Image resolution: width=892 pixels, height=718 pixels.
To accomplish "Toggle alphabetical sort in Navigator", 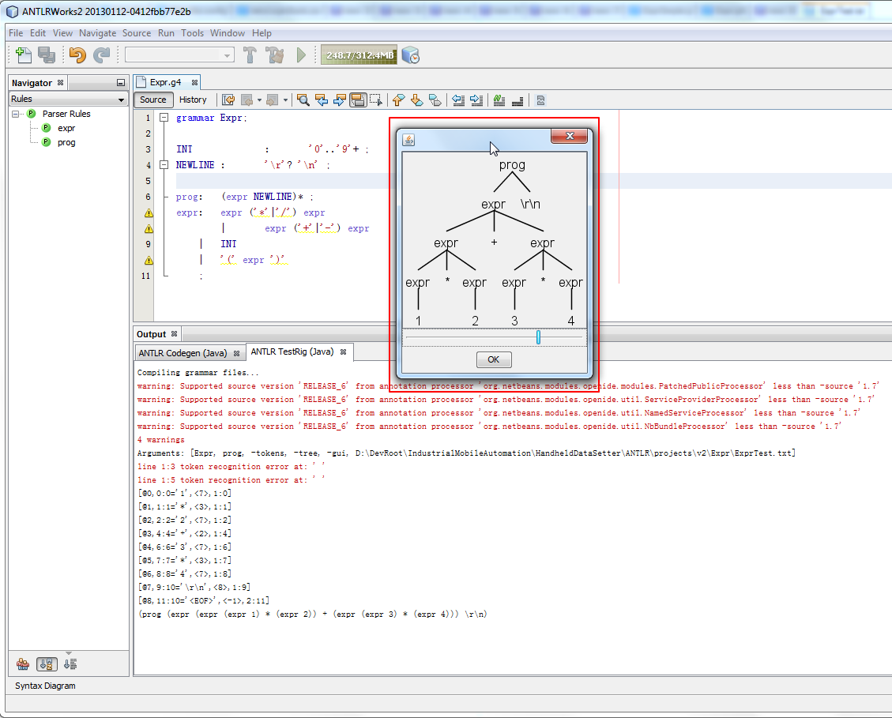I will (x=47, y=663).
